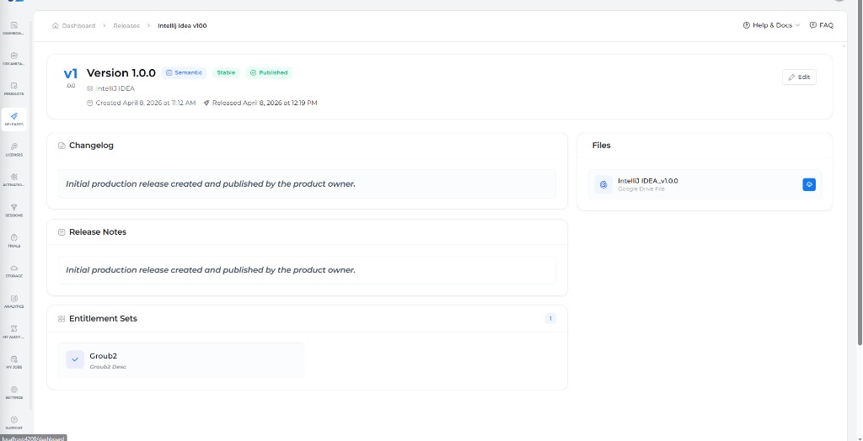
Task: Click the Published status badge
Action: [269, 72]
